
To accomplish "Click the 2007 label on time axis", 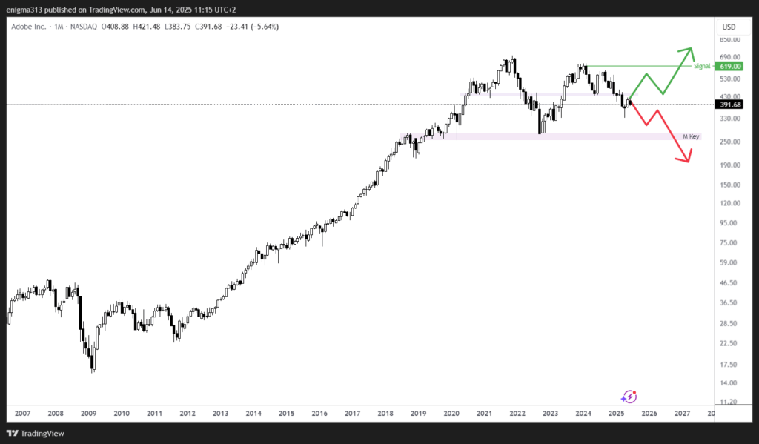I will [x=23, y=414].
